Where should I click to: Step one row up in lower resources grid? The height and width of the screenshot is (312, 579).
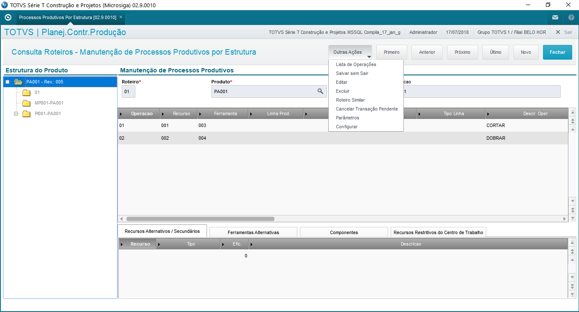573,259
